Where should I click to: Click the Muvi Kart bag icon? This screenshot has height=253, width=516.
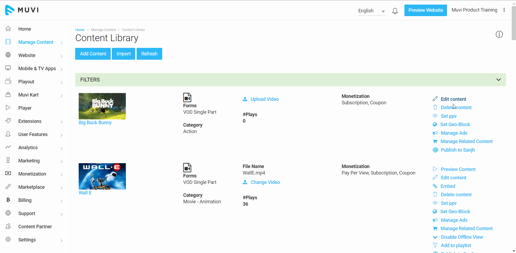[8, 94]
